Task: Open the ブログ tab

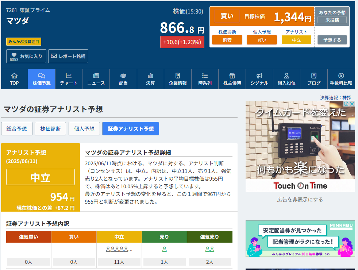Action: (314, 79)
